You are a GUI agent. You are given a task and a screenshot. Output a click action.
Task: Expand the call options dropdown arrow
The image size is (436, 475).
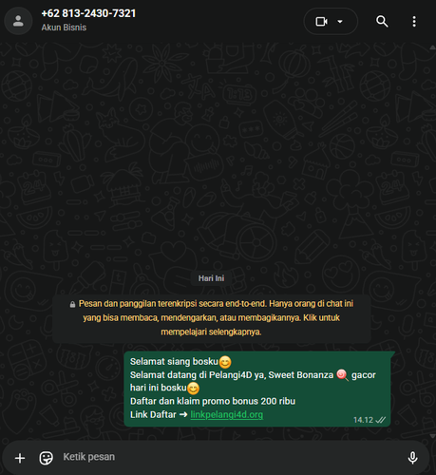click(340, 22)
